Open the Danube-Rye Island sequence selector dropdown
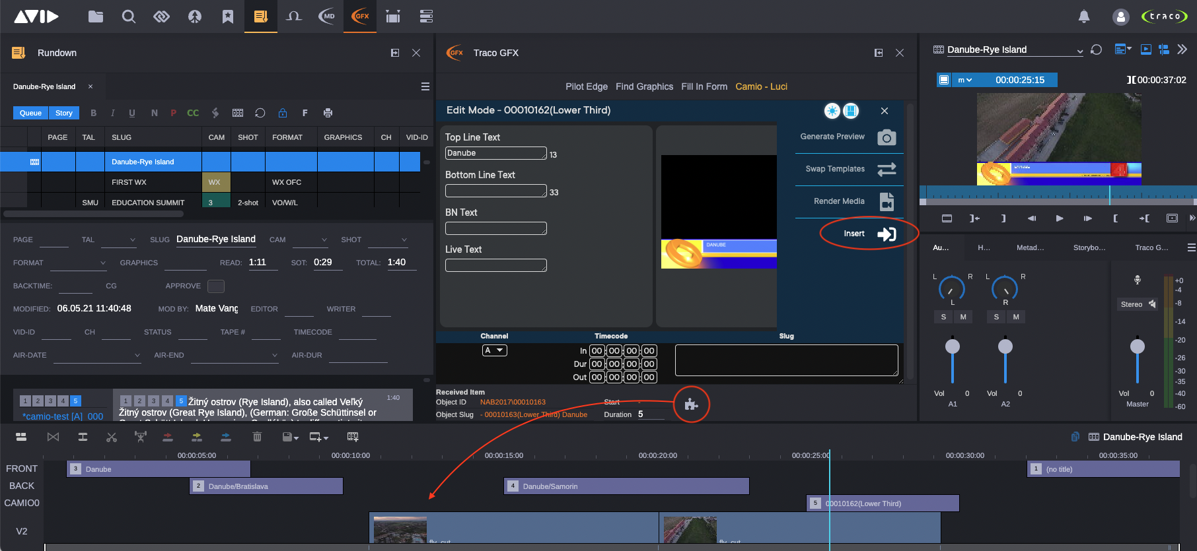This screenshot has width=1197, height=551. click(1080, 51)
